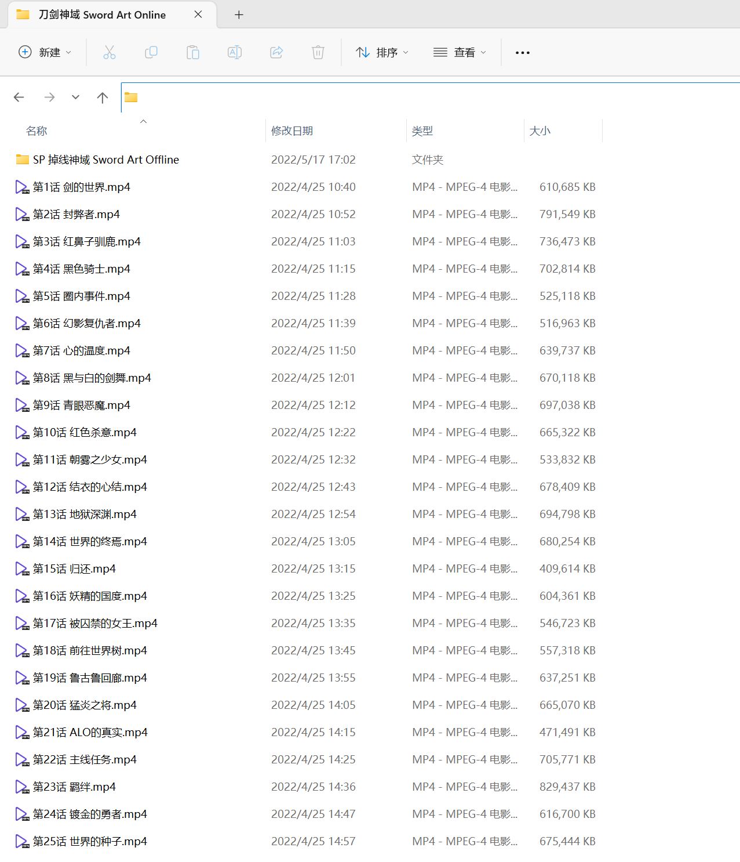Viewport: 740px width, 862px height.
Task: Click the size value 791,549 KB
Action: click(x=567, y=214)
